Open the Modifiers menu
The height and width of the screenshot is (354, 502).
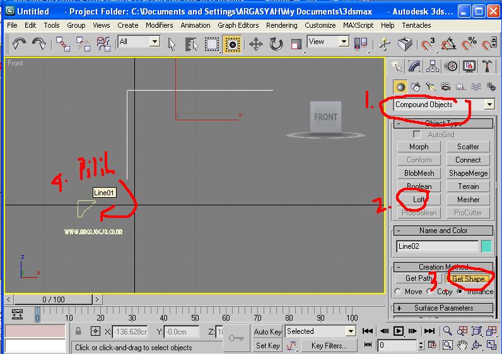pyautogui.click(x=160, y=25)
